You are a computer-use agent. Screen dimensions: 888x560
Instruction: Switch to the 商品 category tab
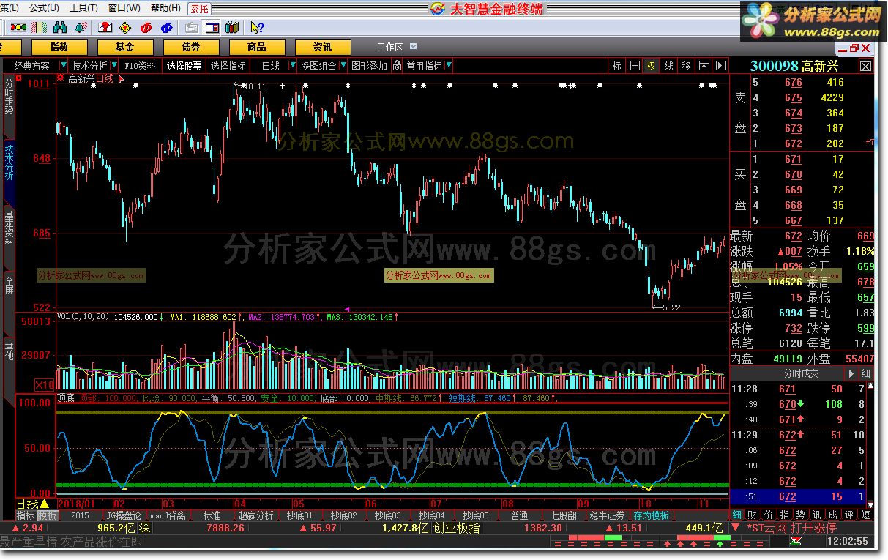[256, 47]
